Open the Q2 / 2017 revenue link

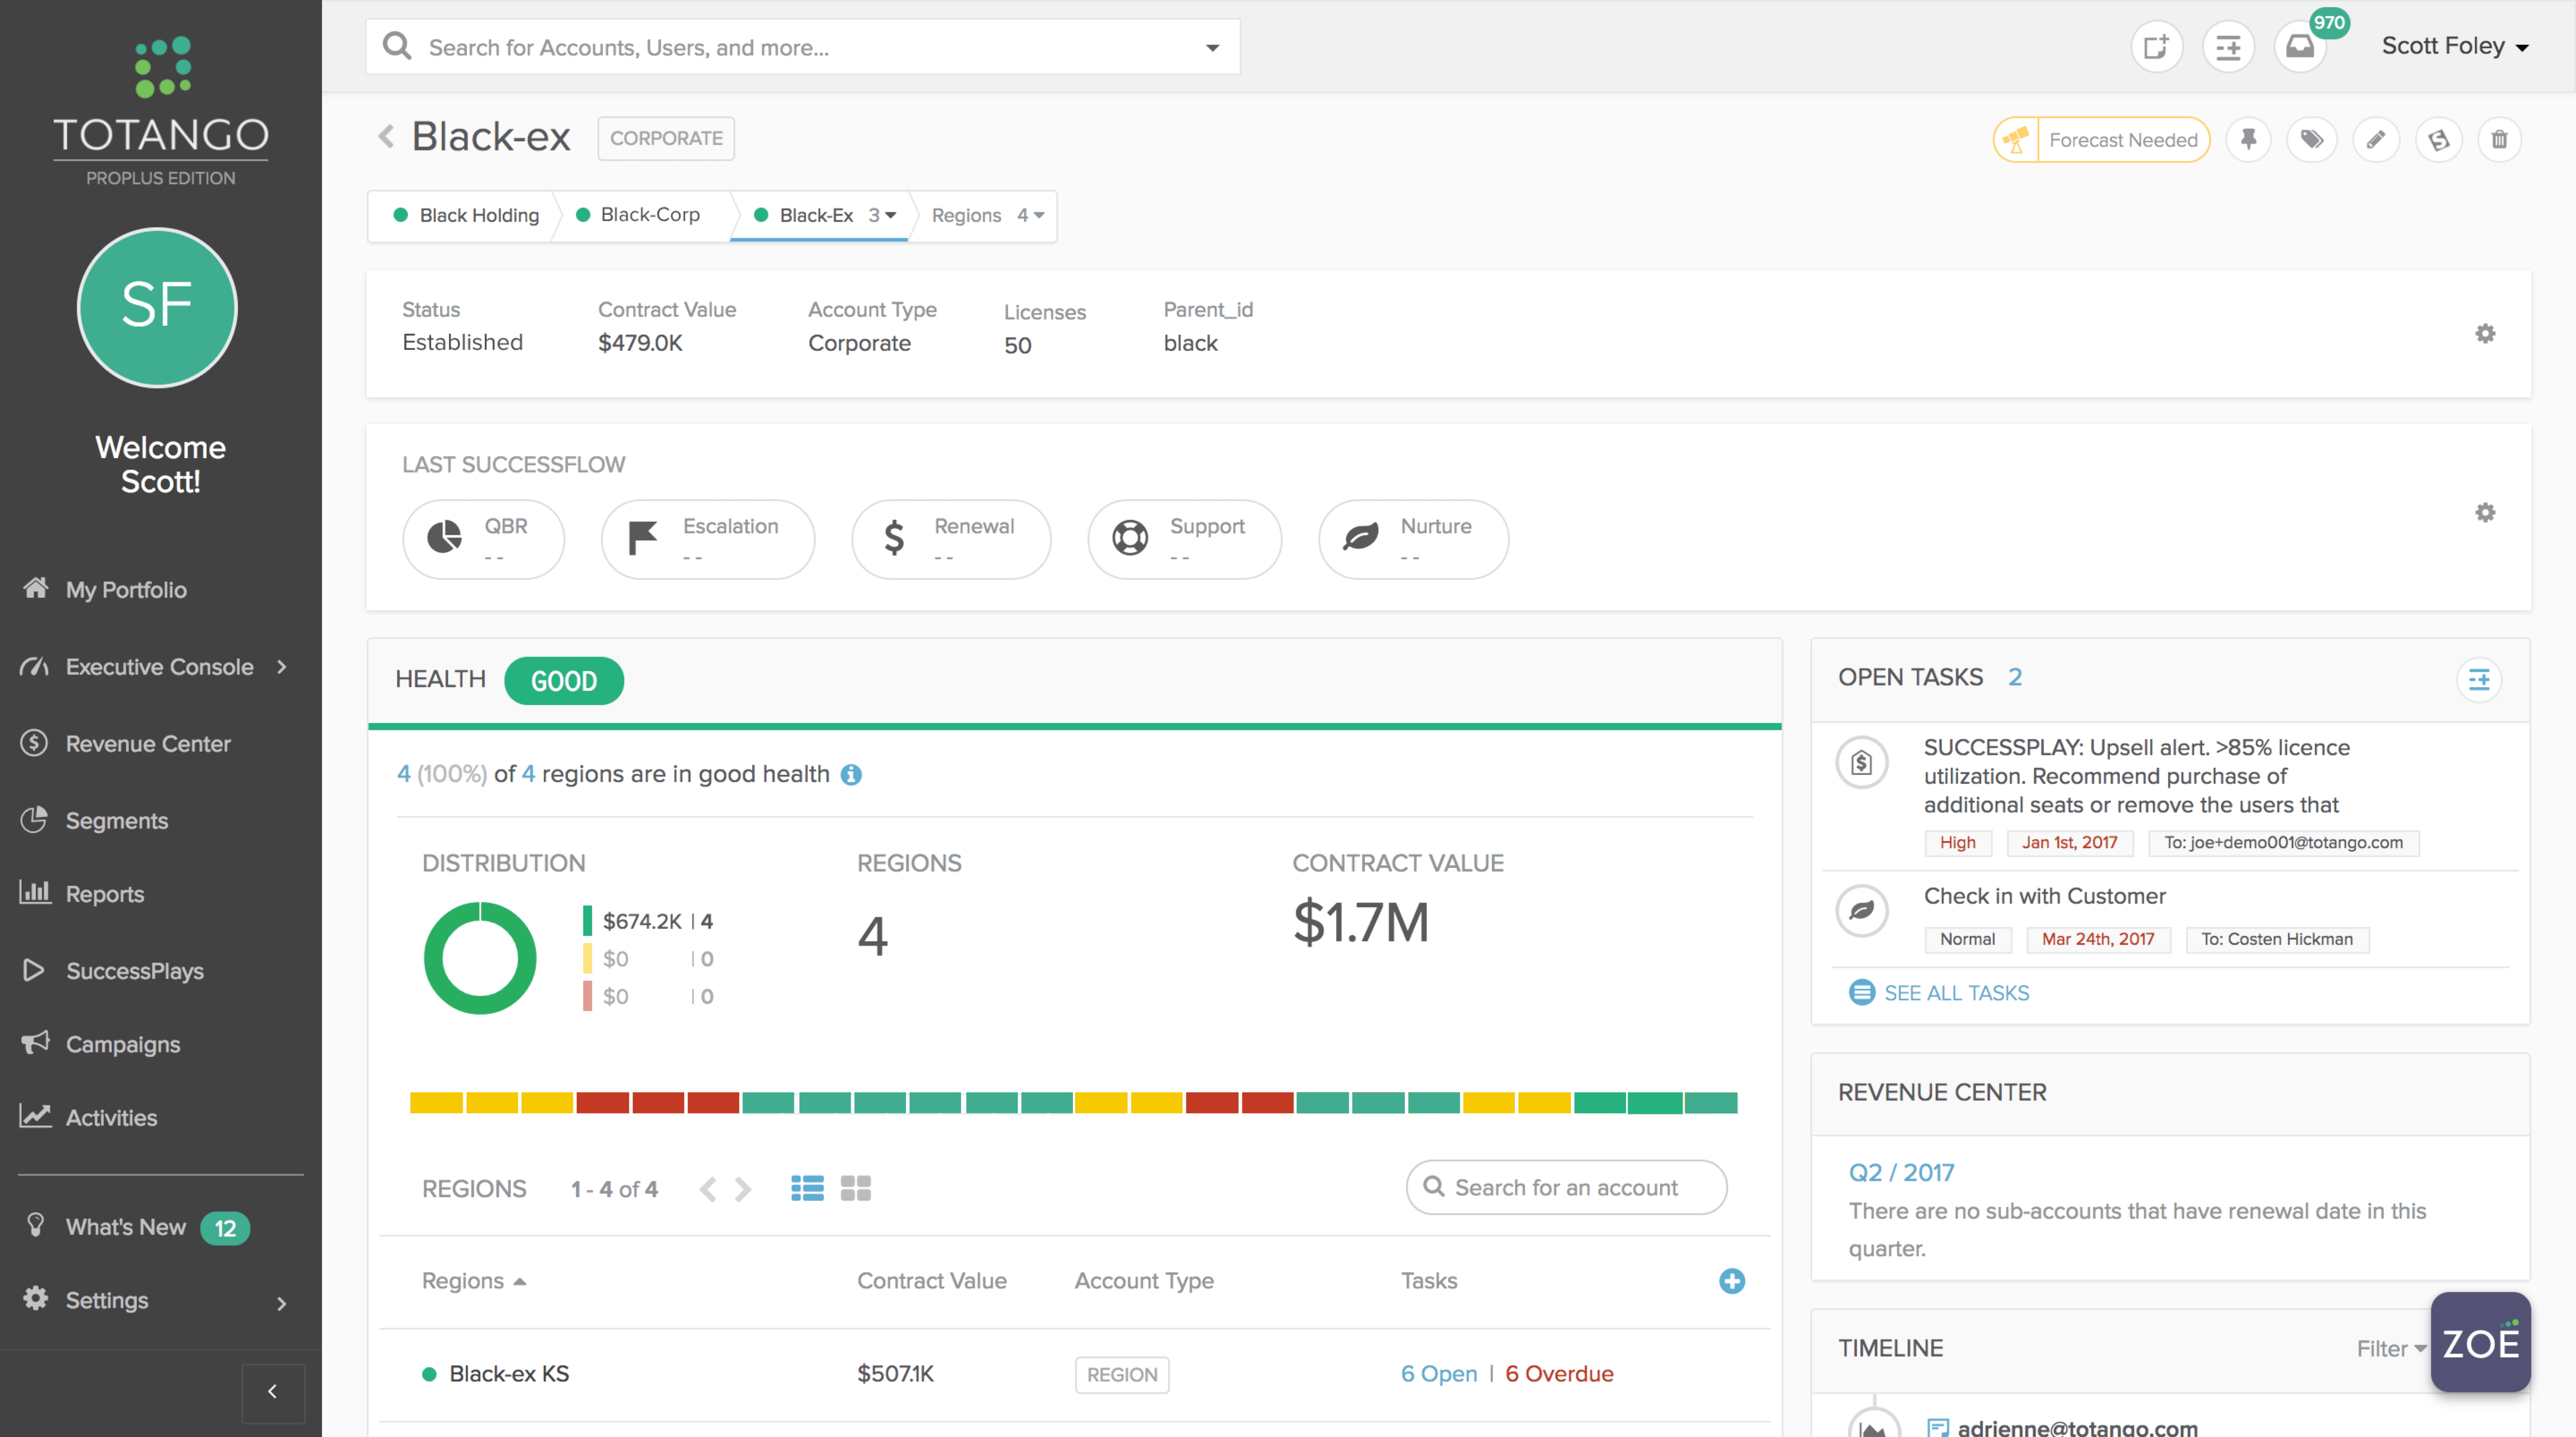coord(1901,1172)
